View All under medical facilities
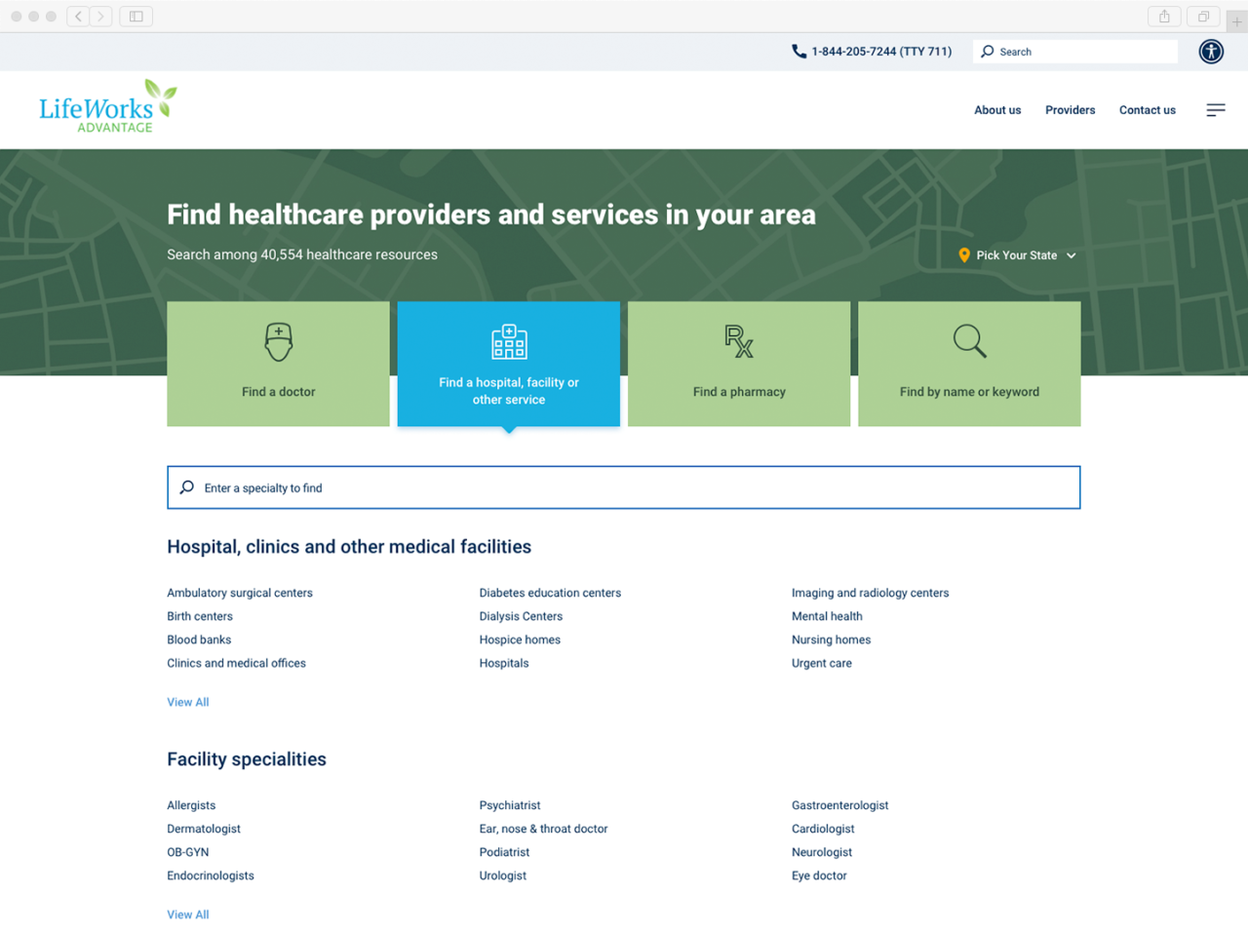1248x931 pixels. coord(188,702)
